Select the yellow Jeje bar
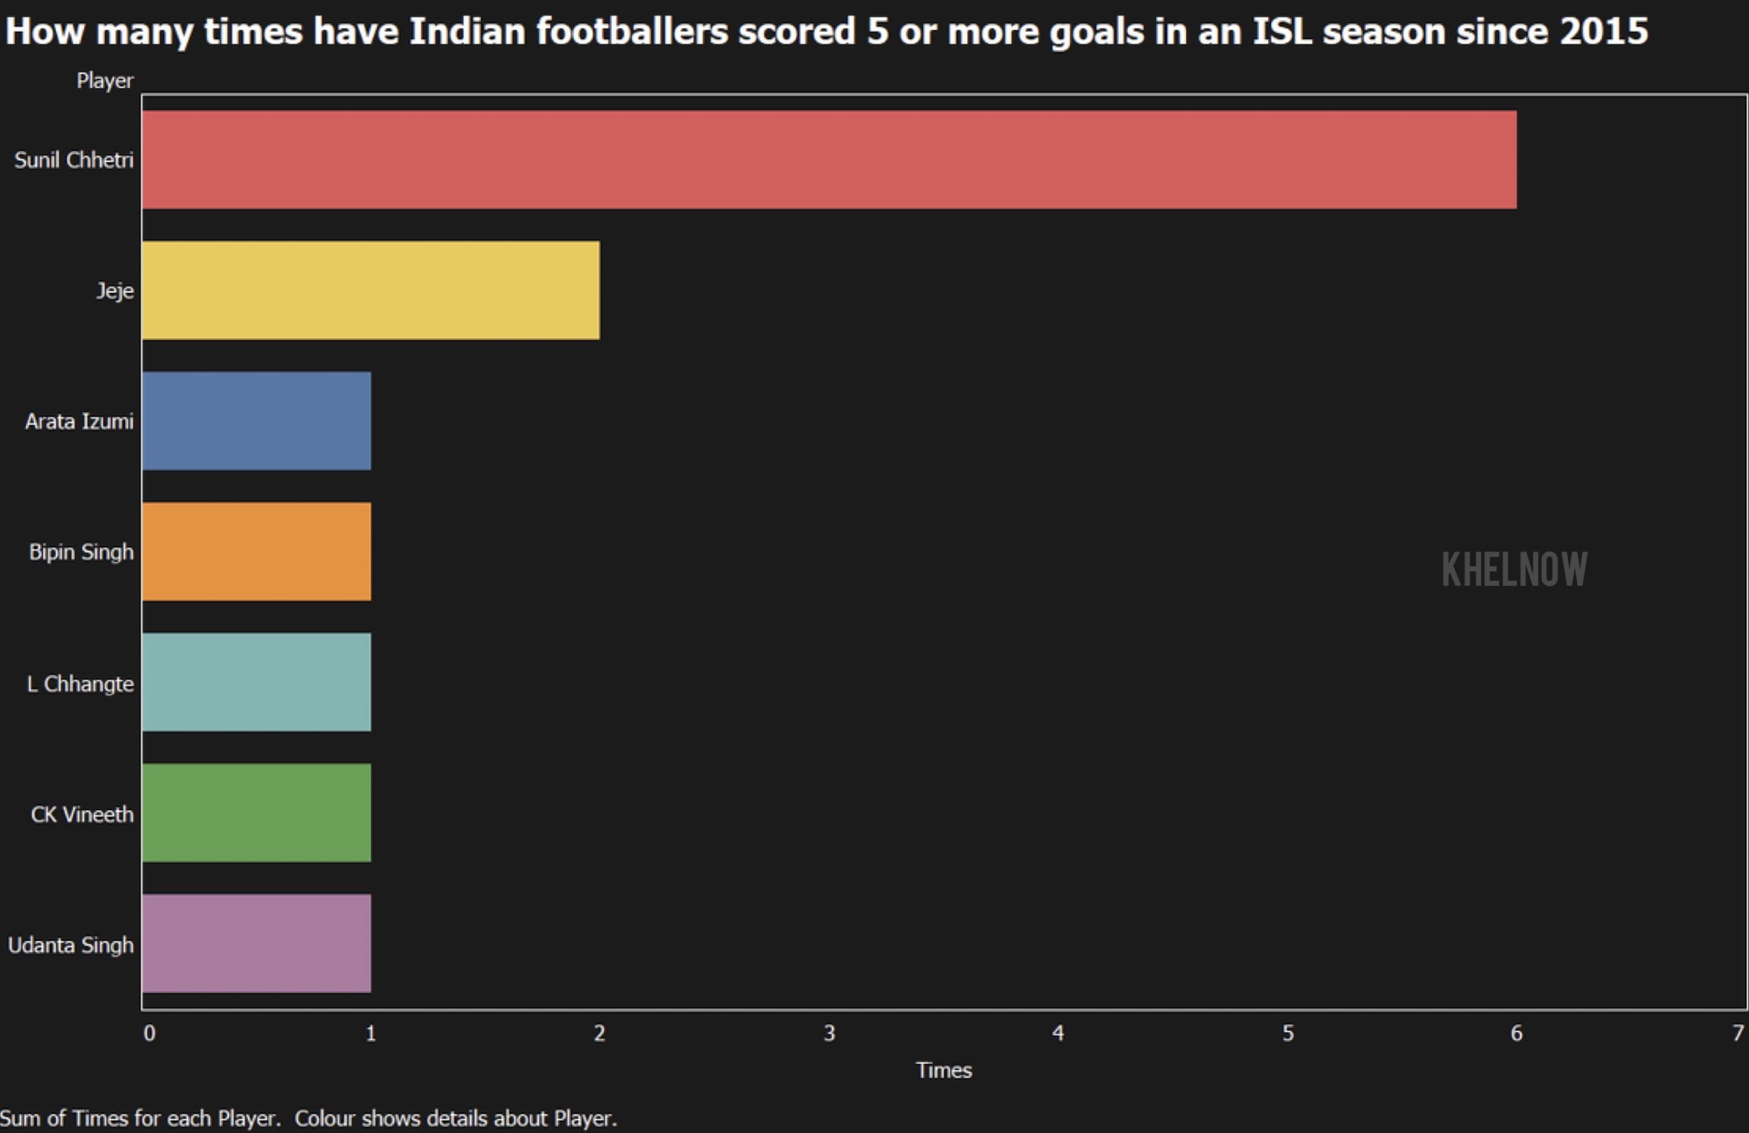The image size is (1749, 1133). pyautogui.click(x=371, y=290)
